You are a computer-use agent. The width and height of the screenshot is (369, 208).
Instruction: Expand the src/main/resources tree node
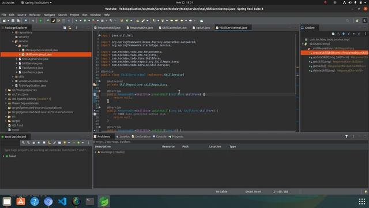(x=6, y=90)
